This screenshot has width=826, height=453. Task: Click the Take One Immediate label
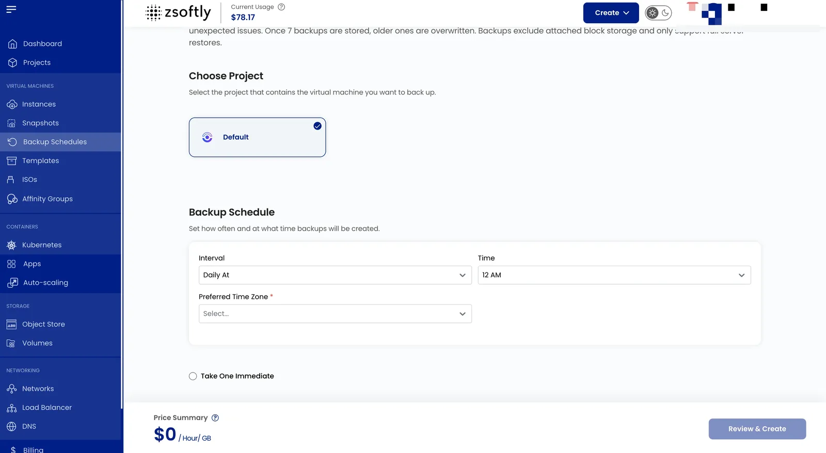coord(237,376)
